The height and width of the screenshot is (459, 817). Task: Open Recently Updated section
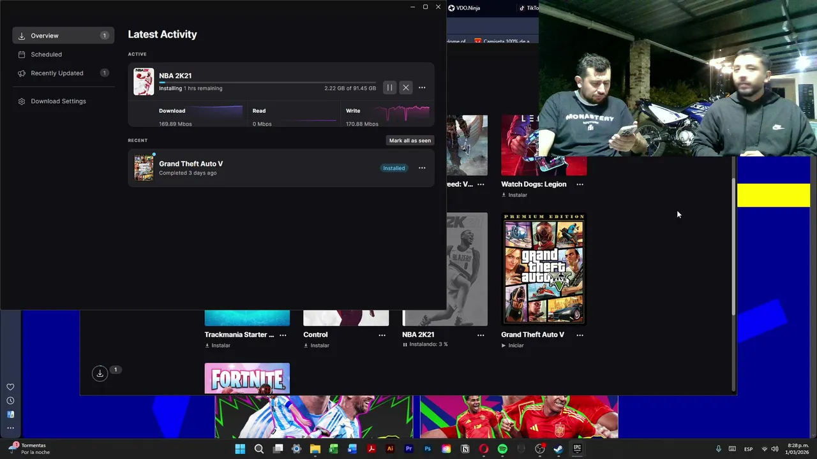(63, 73)
